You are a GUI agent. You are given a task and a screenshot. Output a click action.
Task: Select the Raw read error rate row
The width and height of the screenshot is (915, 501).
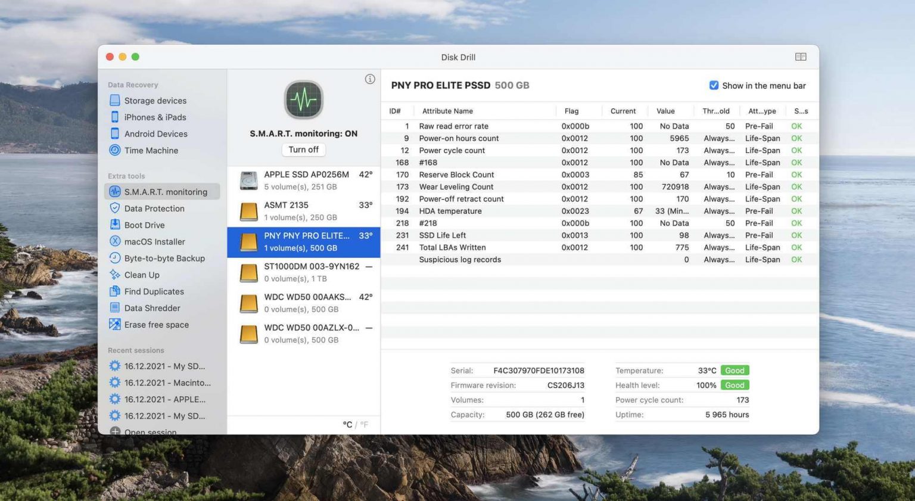pyautogui.click(x=453, y=126)
